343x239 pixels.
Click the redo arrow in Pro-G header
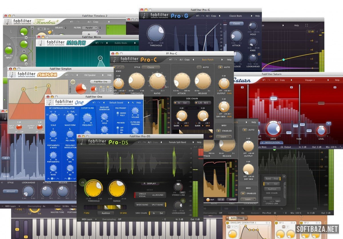tap(202, 16)
